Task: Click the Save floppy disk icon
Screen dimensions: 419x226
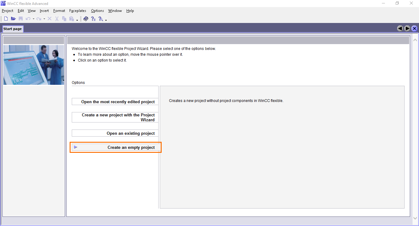Action: (x=21, y=19)
